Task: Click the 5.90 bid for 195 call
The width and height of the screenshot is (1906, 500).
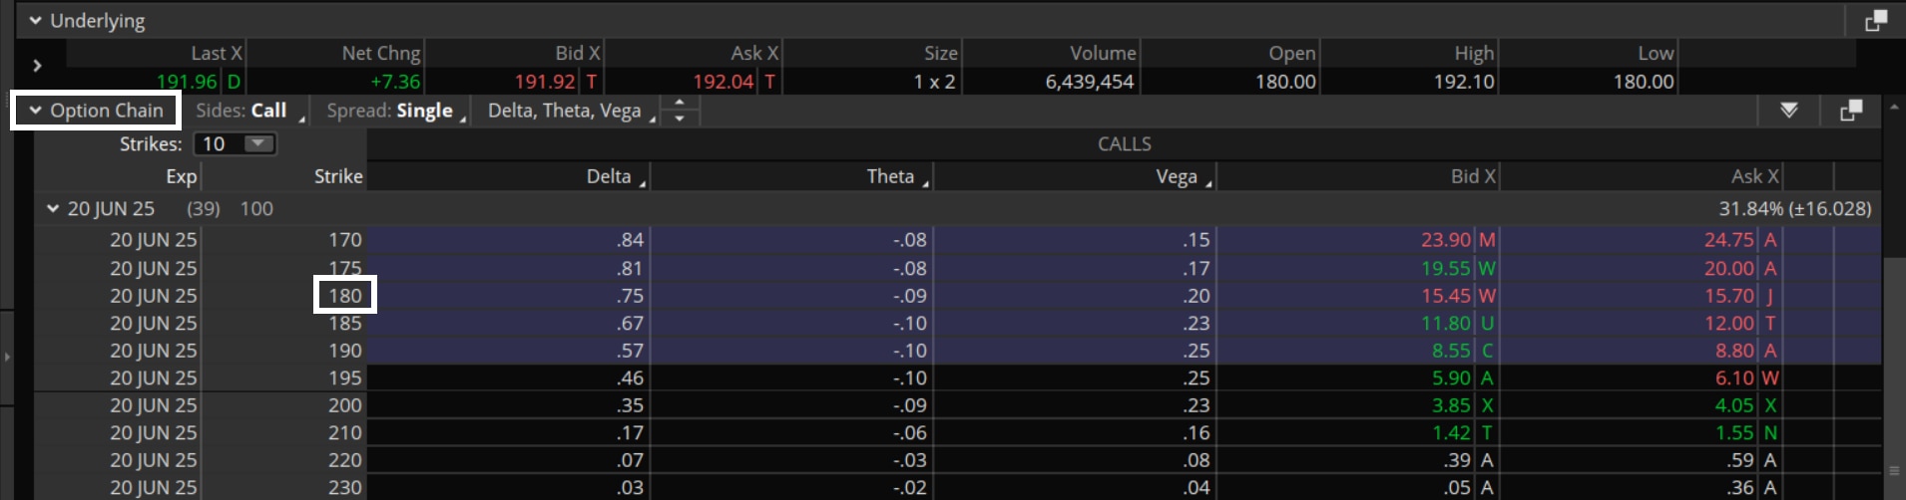Action: [x=1452, y=378]
